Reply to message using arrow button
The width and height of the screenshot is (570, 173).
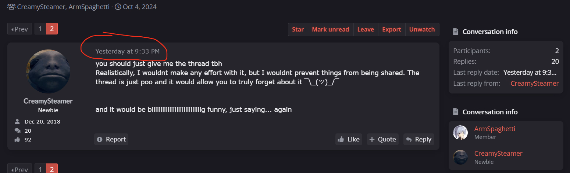(x=419, y=139)
